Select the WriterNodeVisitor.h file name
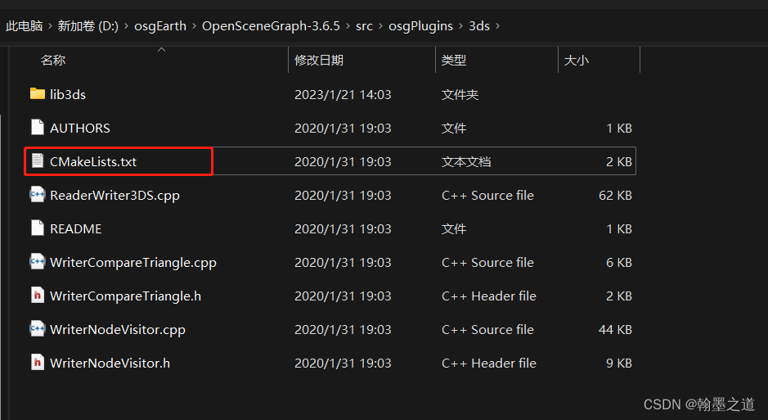This screenshot has height=420, width=768. (110, 364)
